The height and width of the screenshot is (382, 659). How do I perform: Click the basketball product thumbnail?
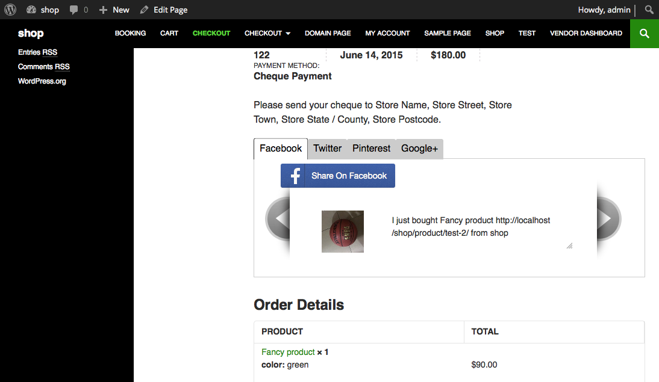[343, 232]
